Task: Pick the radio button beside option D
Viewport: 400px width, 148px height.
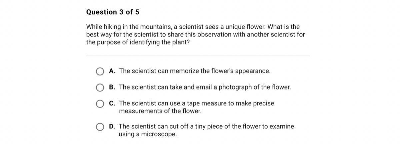Action: (100, 127)
